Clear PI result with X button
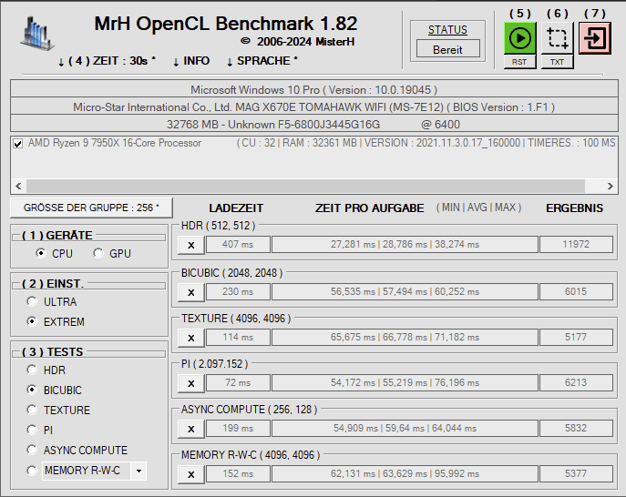 coord(191,383)
